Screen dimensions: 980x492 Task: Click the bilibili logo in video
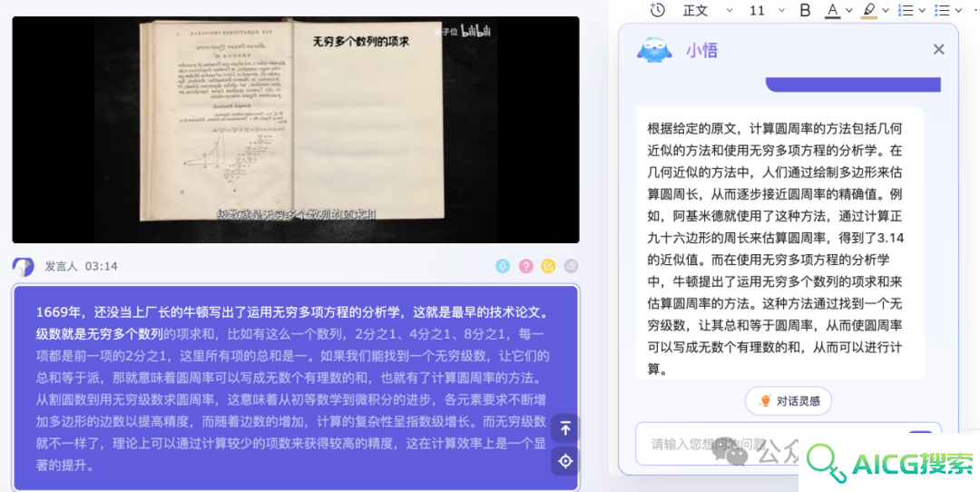pos(475,31)
